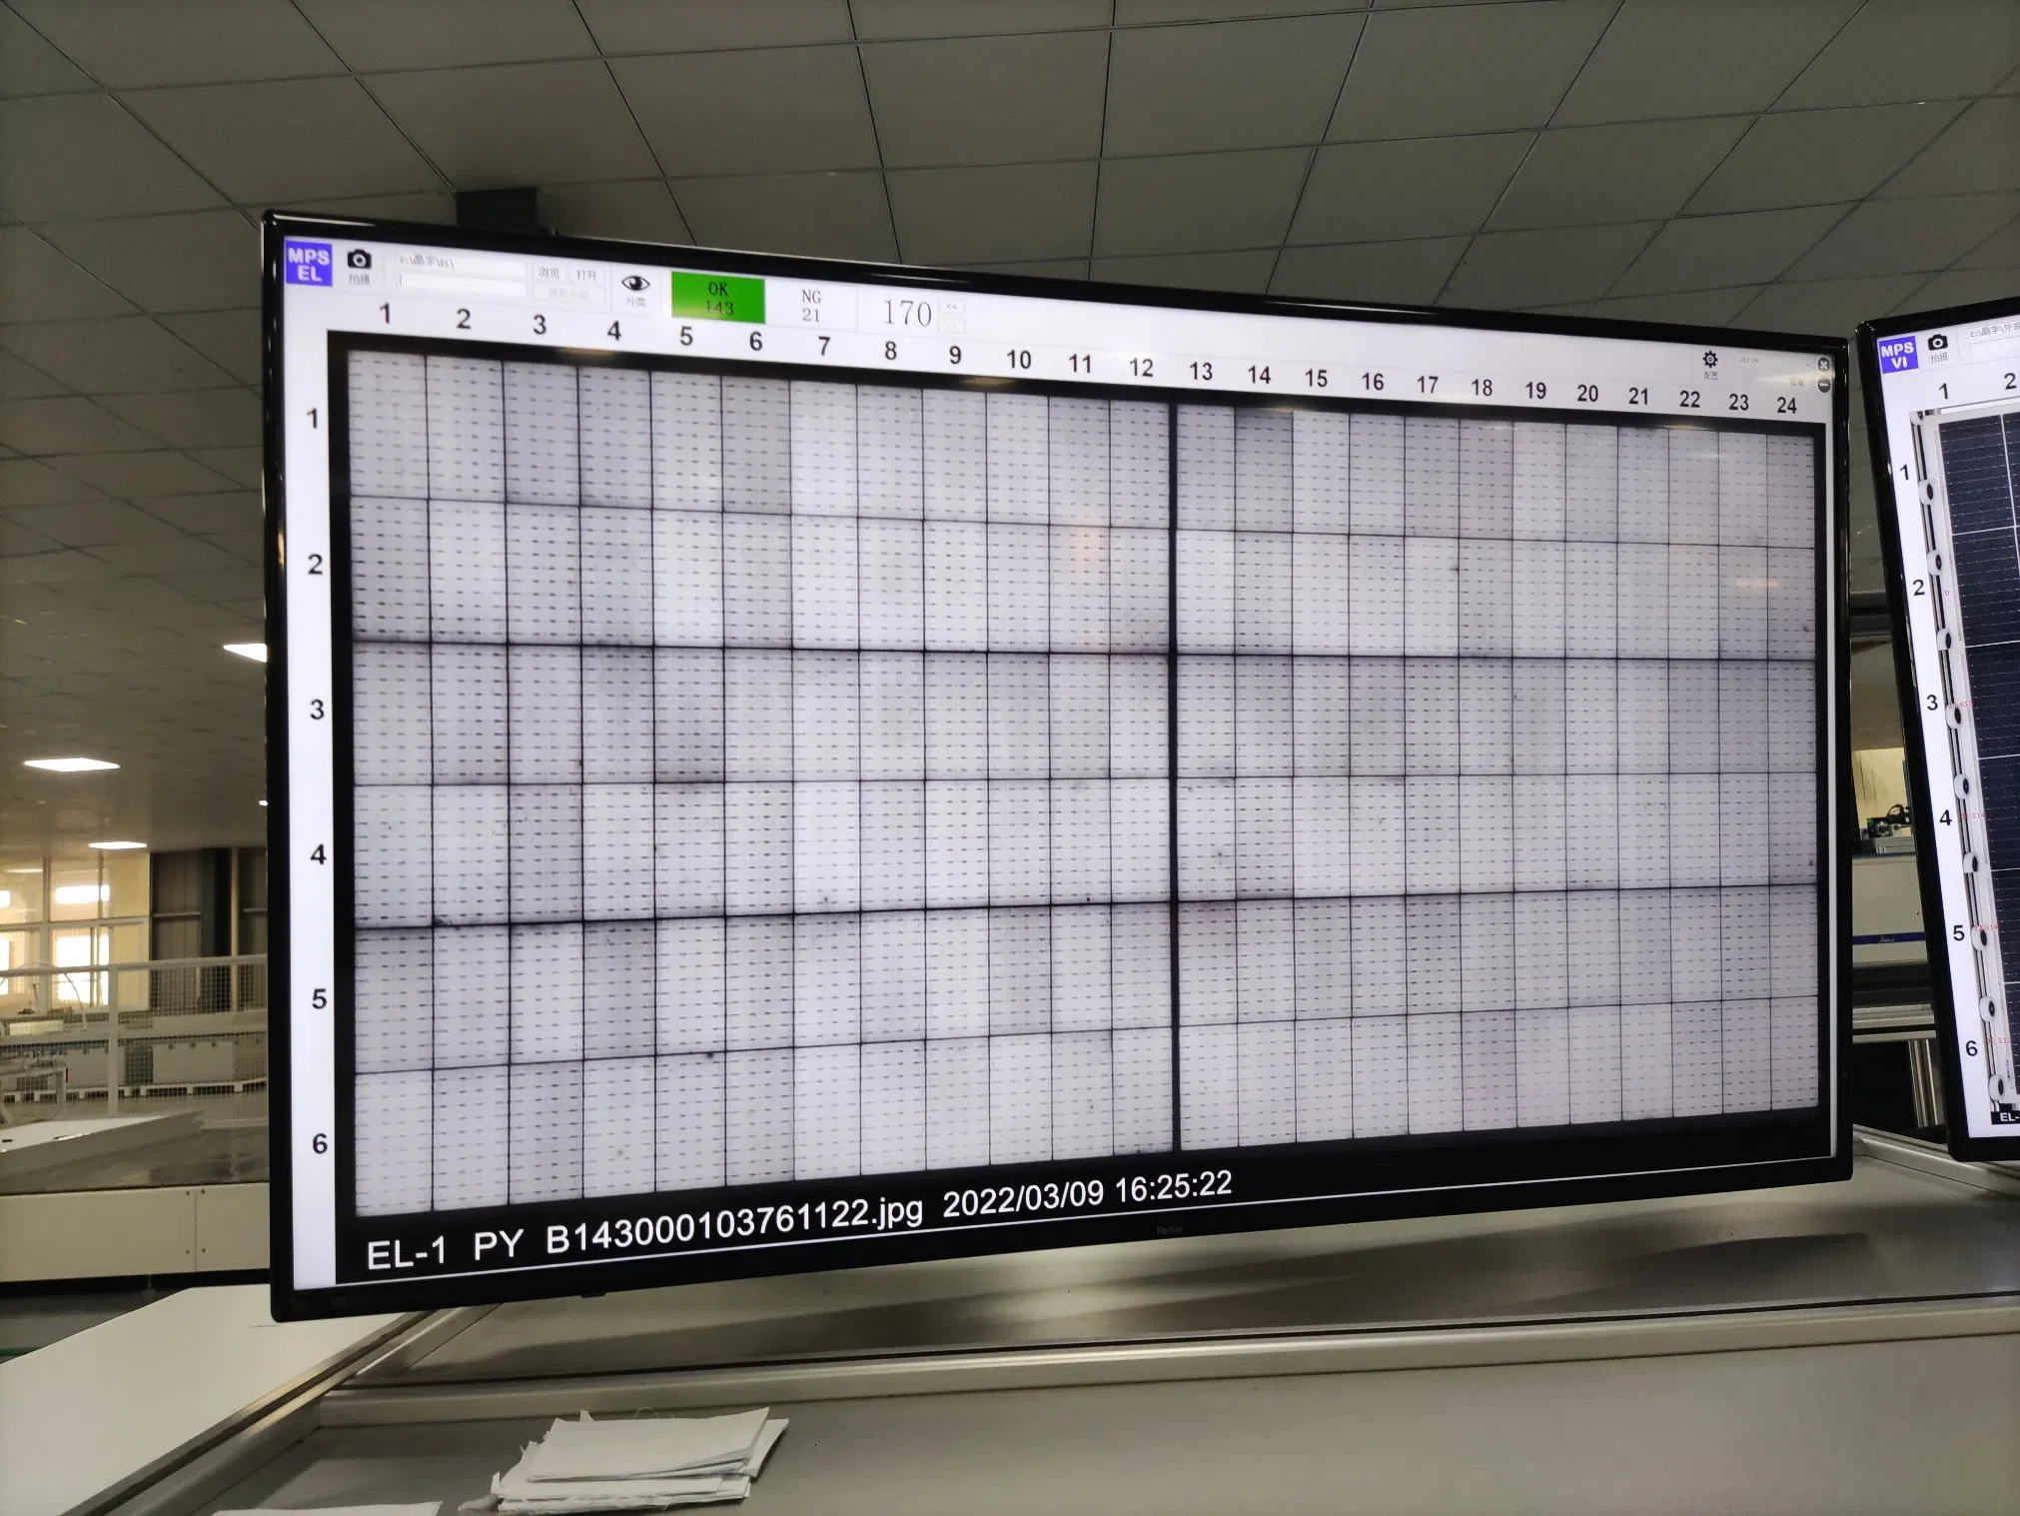Click the upper stepper arrow beside 170

951,307
